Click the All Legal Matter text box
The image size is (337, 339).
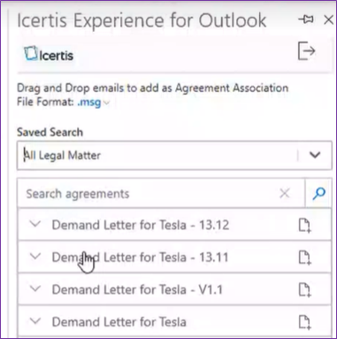point(157,155)
